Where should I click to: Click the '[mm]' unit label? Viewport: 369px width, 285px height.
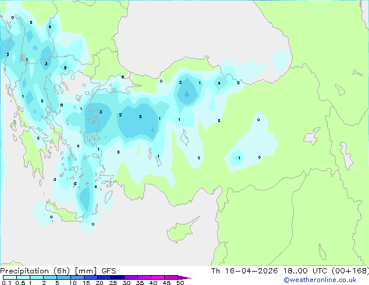86,271
